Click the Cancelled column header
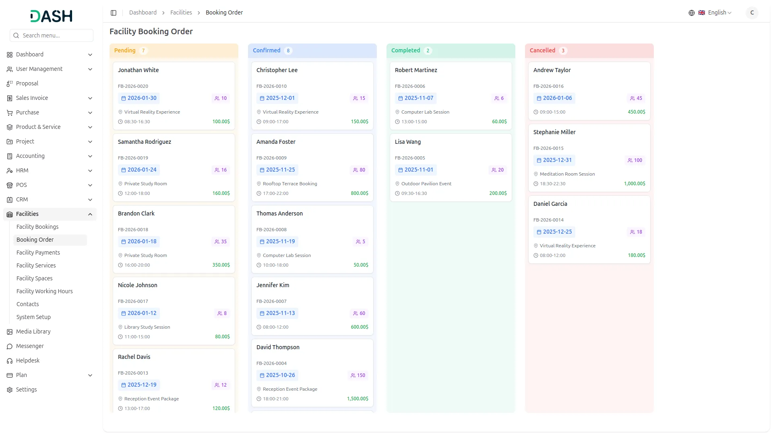This screenshot has height=435, width=773. pos(542,50)
